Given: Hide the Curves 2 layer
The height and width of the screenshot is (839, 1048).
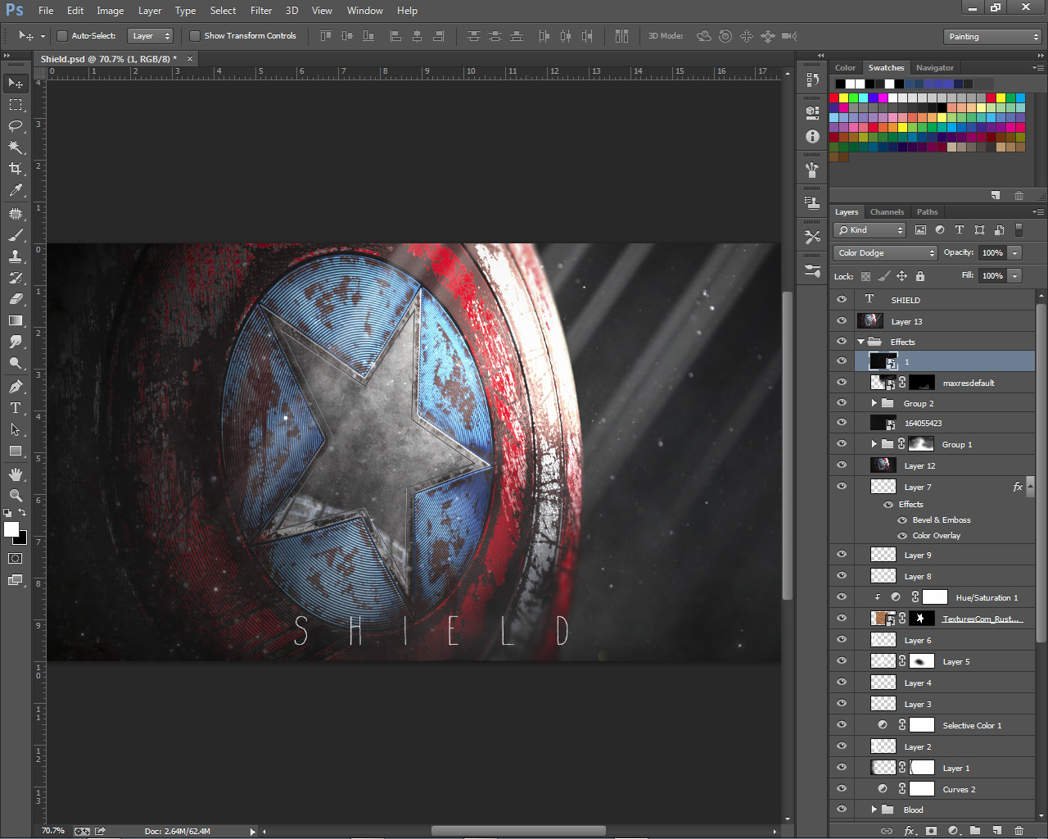Looking at the screenshot, I should (x=842, y=789).
